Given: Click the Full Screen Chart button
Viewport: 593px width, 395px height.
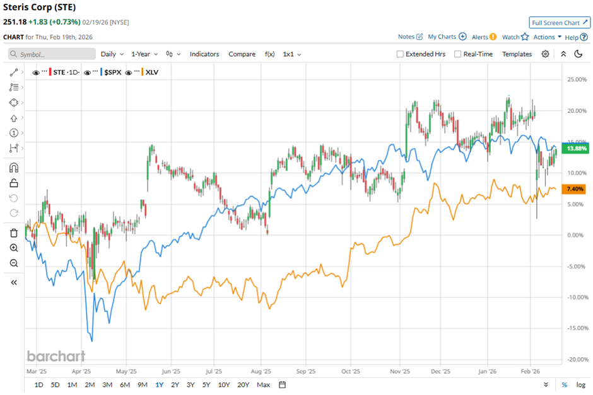Looking at the screenshot, I should (x=560, y=23).
